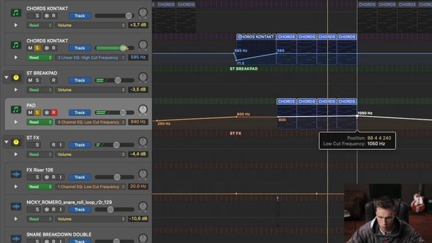Click the instrument icon of the +3,7 dB CHORDS KONTAKT track
Screen dimensions: 432x243
tap(16, 13)
